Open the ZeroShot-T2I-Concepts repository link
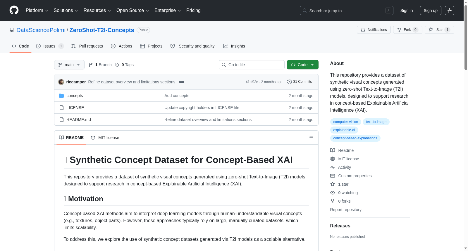This screenshot has height=251, width=468. [102, 30]
